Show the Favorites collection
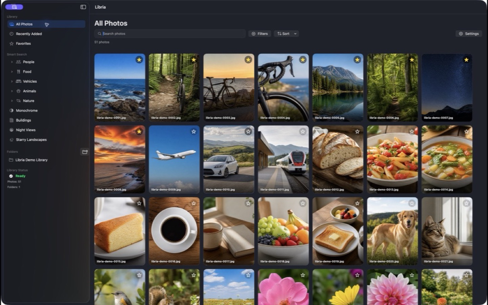 (46, 43)
